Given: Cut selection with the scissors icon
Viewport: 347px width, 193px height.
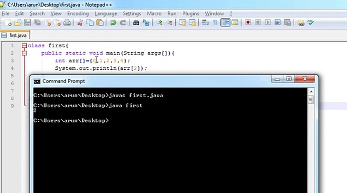Looking at the screenshot, I should coord(80,23).
